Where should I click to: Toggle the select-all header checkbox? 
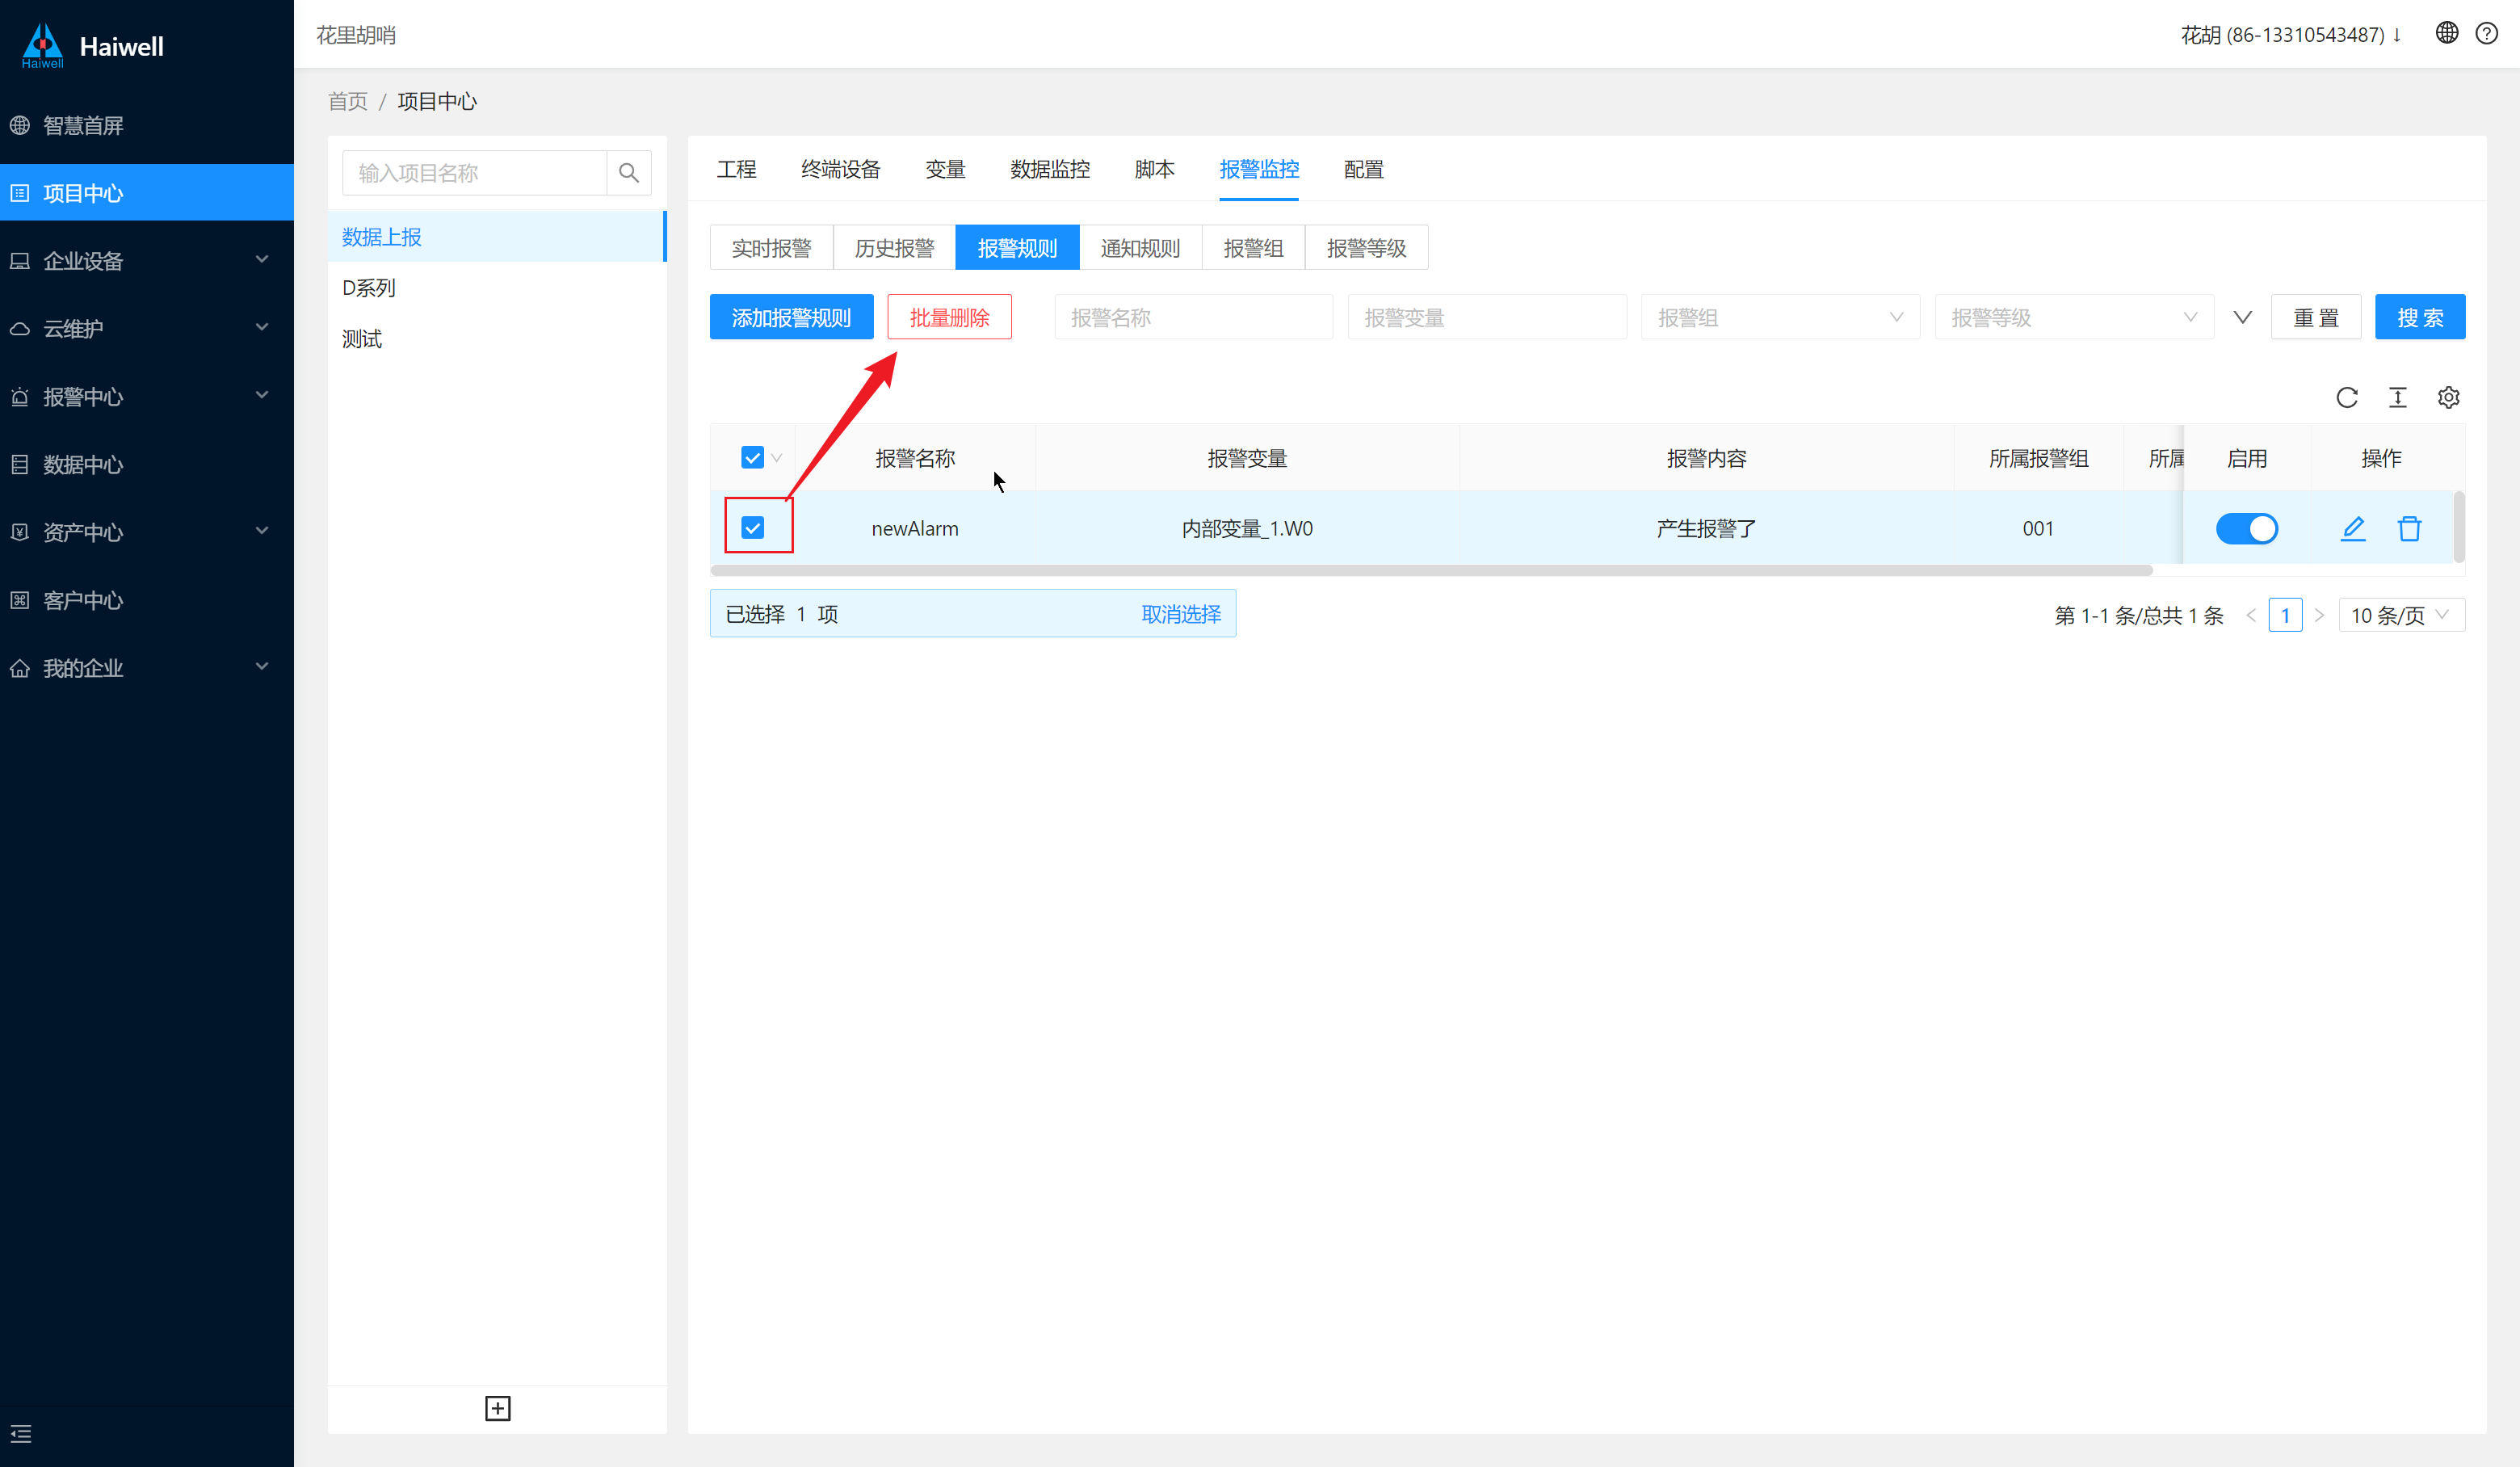pyautogui.click(x=752, y=458)
